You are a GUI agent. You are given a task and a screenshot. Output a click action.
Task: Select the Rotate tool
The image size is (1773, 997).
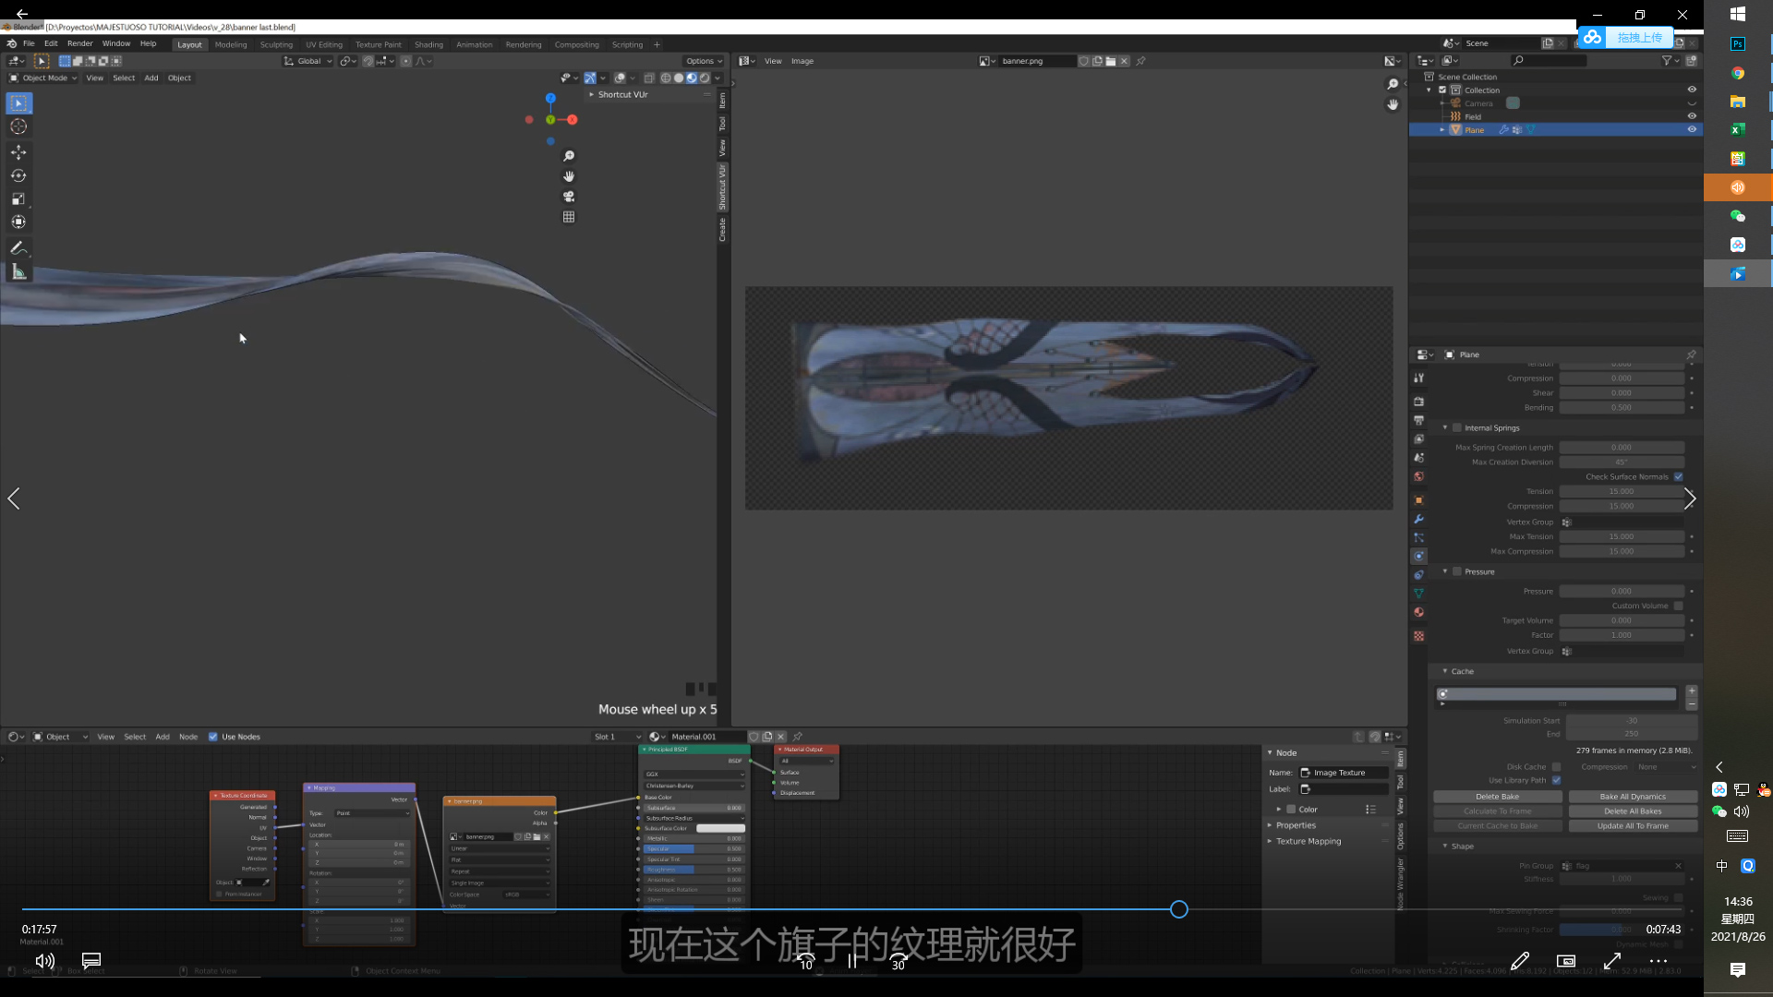tap(18, 175)
